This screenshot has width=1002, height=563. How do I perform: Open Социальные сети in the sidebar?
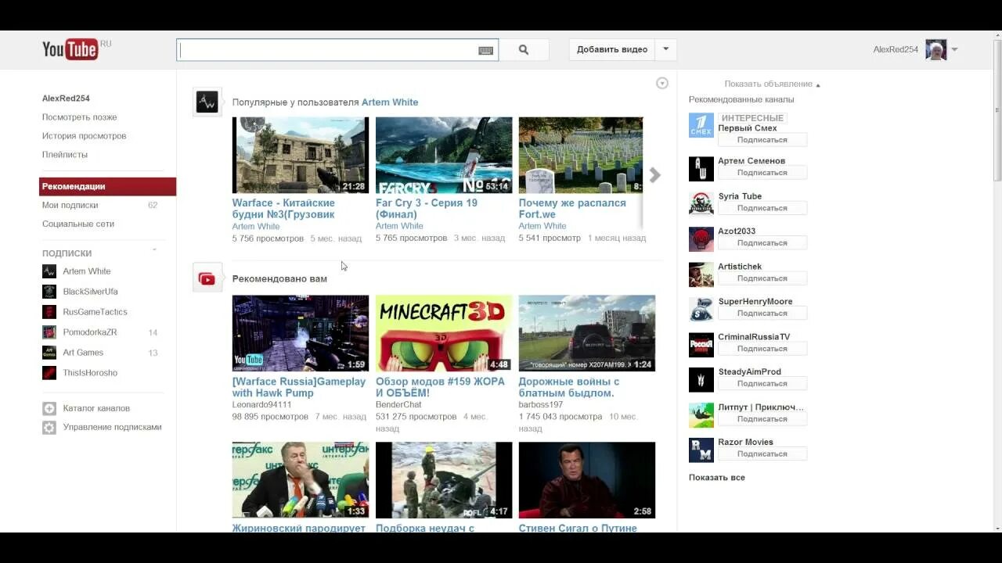78,224
